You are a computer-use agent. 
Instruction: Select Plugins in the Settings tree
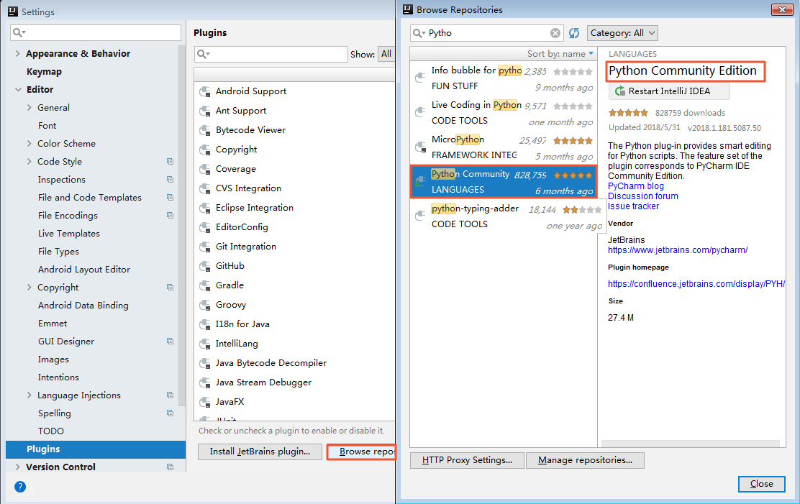(96, 449)
